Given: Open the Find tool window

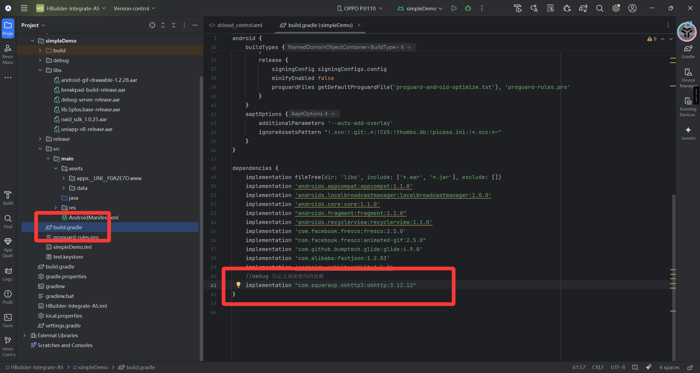Looking at the screenshot, I should pyautogui.click(x=8, y=222).
